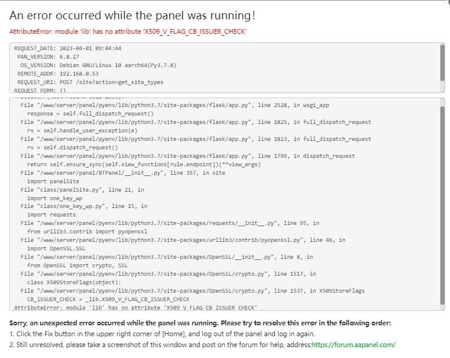Click the "CB_ISSUER_CHECK = _lib.X509_V_FLAG_CB_ISSUER_CHECK" line
The height and width of the screenshot is (358, 450).
pos(108,299)
